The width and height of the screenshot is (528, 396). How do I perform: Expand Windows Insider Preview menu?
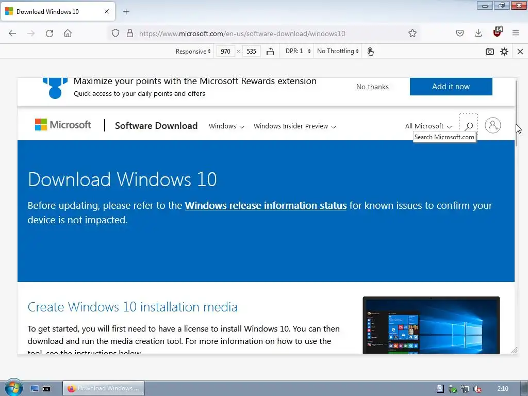pos(294,126)
